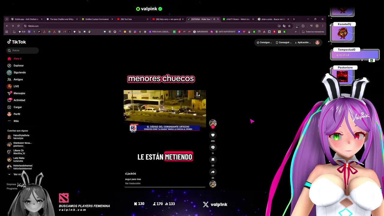This screenshot has height=216, width=384.
Task: Click KazutoDj chat avatar
Action: point(342,34)
